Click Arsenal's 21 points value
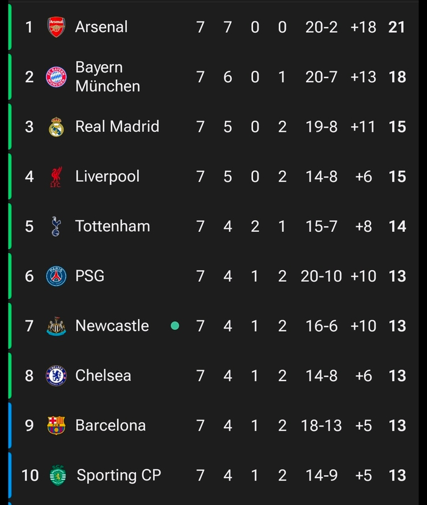Image resolution: width=427 pixels, height=505 pixels. [397, 27]
